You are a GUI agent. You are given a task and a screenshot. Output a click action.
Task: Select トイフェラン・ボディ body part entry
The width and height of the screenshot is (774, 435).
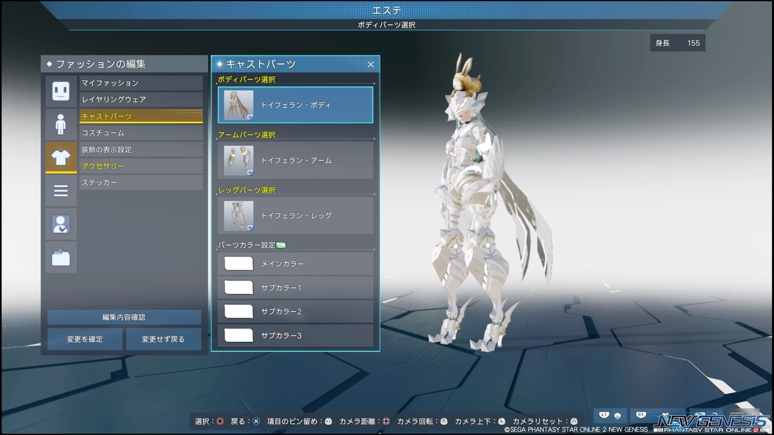tap(295, 105)
